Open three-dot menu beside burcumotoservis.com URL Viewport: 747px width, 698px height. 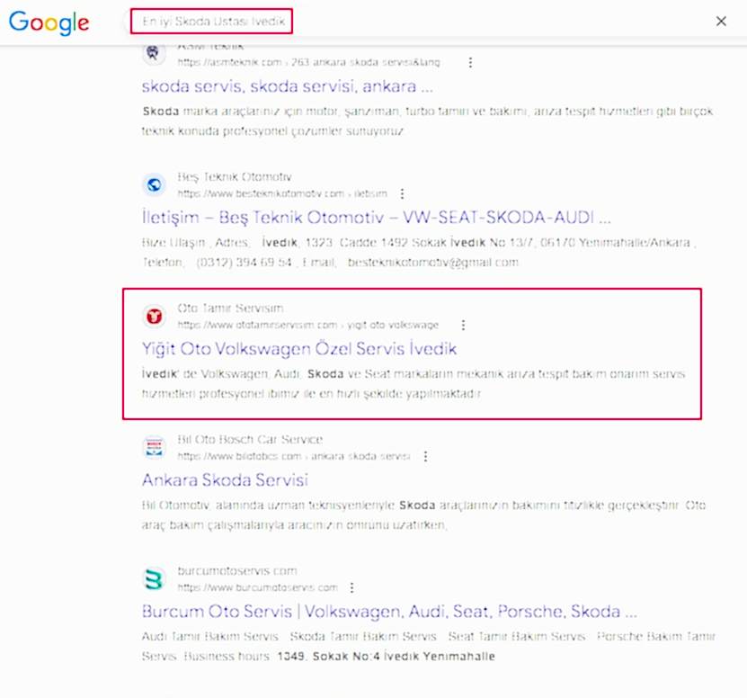click(x=351, y=587)
